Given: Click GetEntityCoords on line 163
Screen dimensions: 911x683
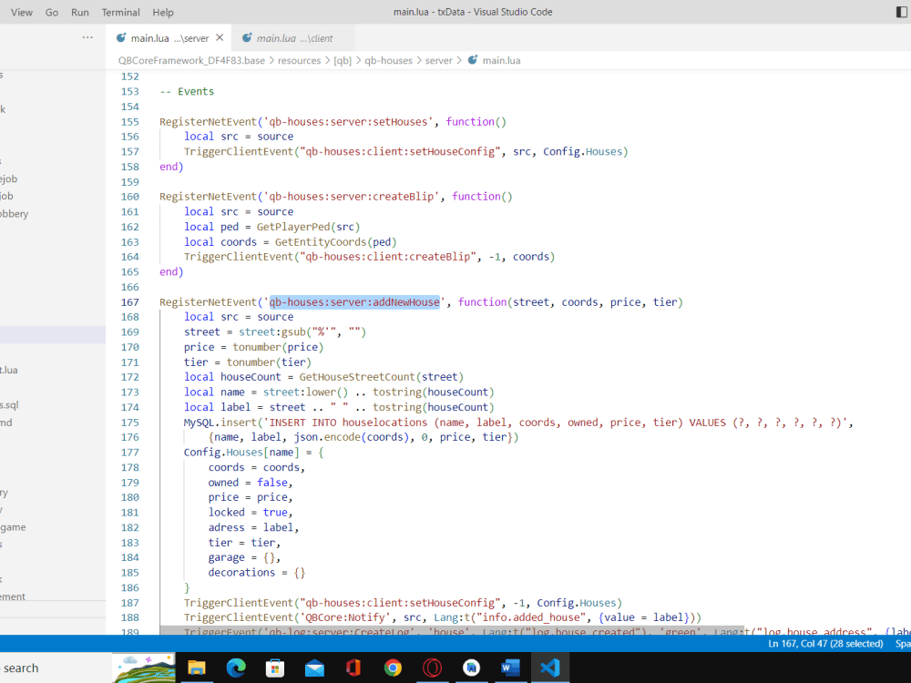Looking at the screenshot, I should (320, 241).
